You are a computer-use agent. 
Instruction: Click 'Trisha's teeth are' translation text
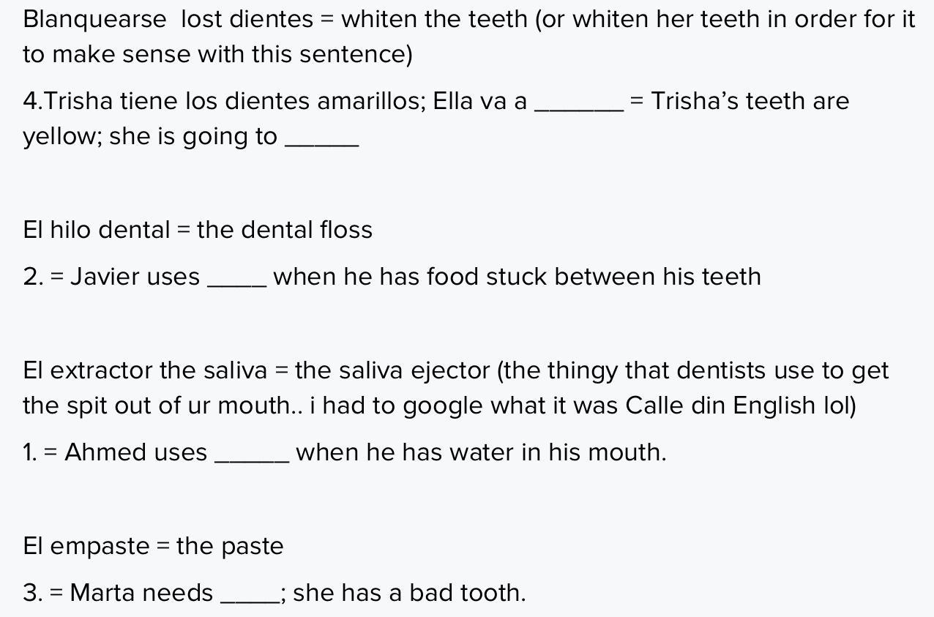point(750,101)
